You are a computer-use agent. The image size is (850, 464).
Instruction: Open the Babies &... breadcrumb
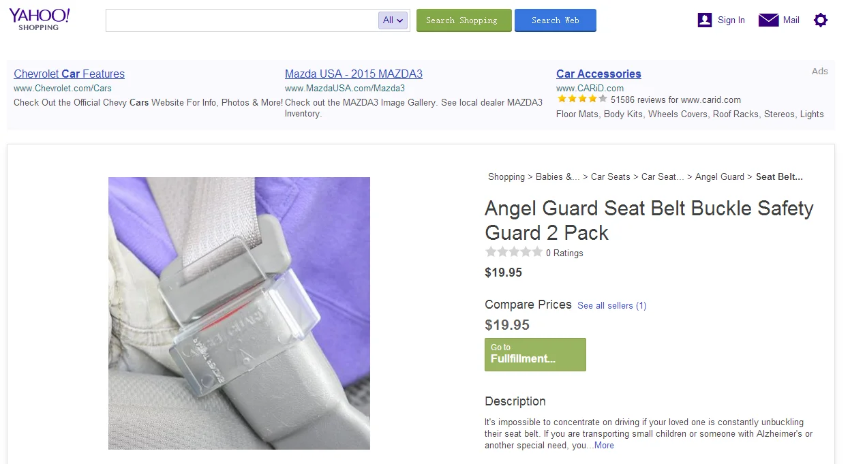[x=558, y=177]
